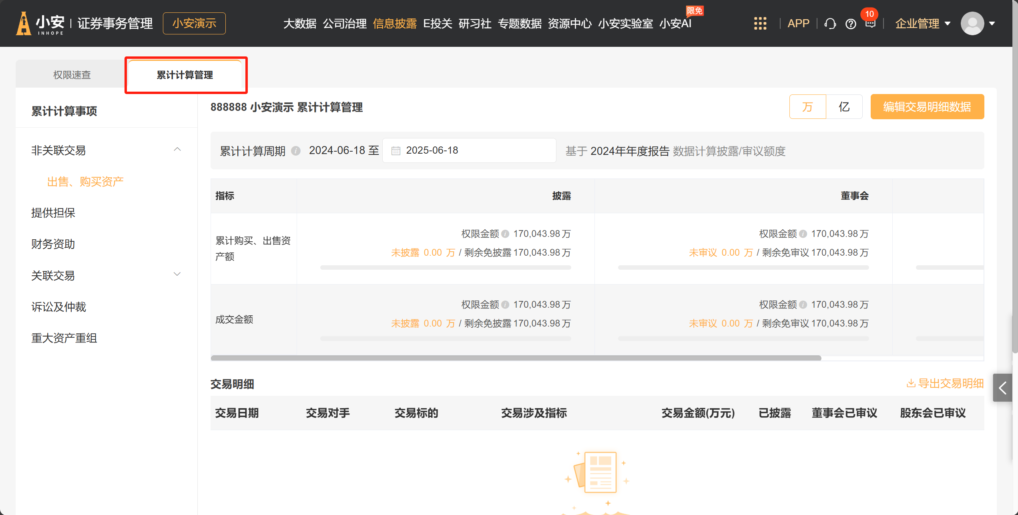Switch amount unit to 亿

coord(844,107)
